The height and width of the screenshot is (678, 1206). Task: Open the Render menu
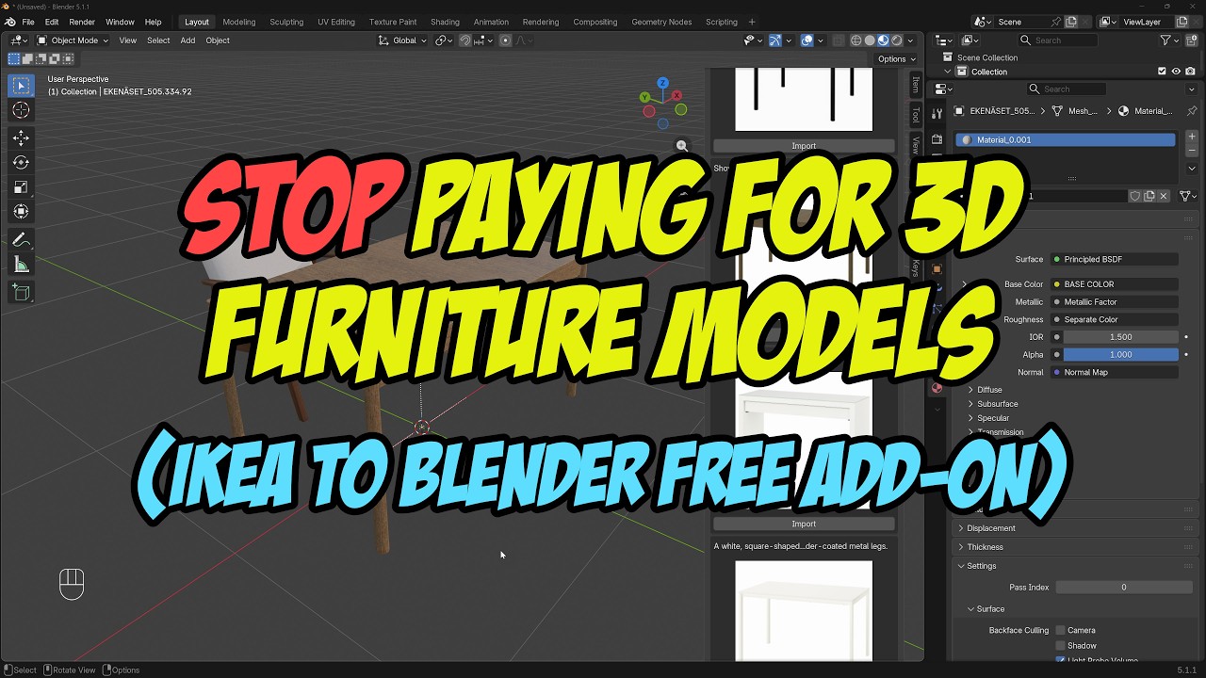click(82, 22)
